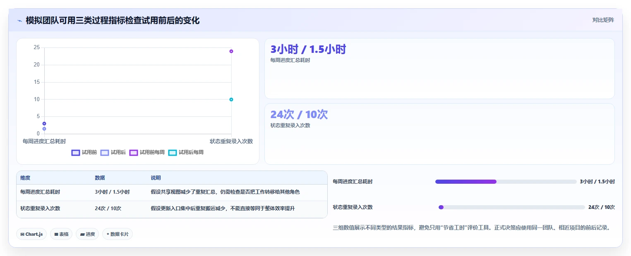Click the 对比矩阵 label in the header
631x256 pixels.
tap(603, 20)
